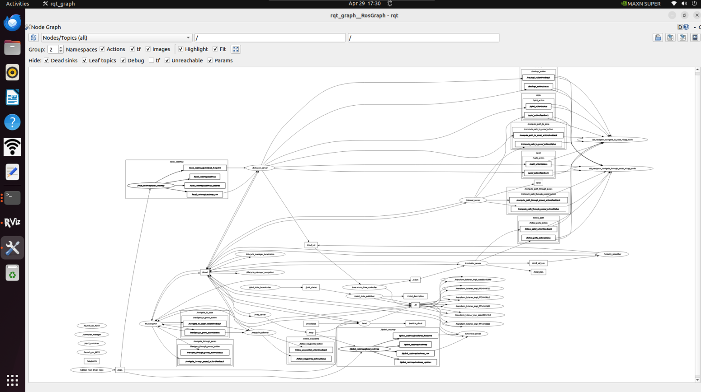Launch RViz from the dock
The width and height of the screenshot is (701, 392).
[12, 222]
